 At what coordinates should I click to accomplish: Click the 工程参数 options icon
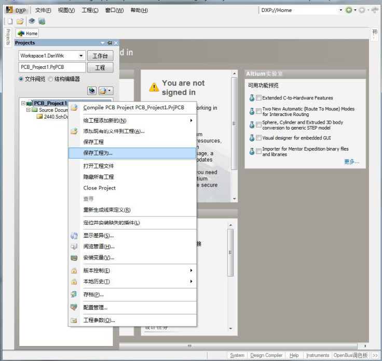point(74,320)
